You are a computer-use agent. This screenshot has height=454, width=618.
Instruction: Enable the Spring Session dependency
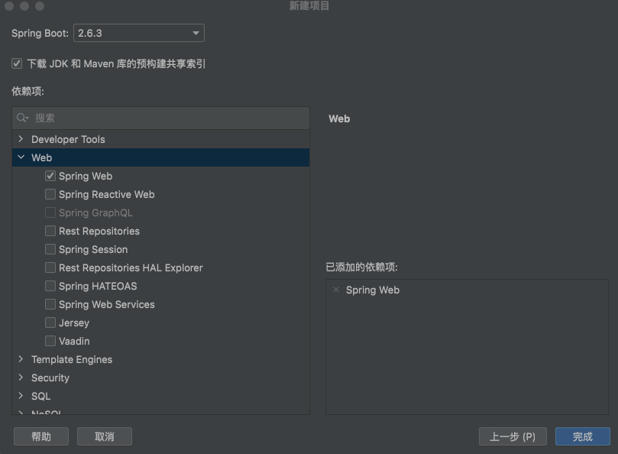[x=50, y=249]
